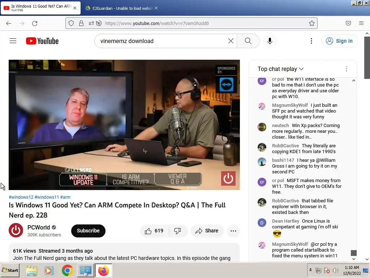The height and width of the screenshot is (278, 370).
Task: Open the #arm hashtag link
Action: (65, 197)
